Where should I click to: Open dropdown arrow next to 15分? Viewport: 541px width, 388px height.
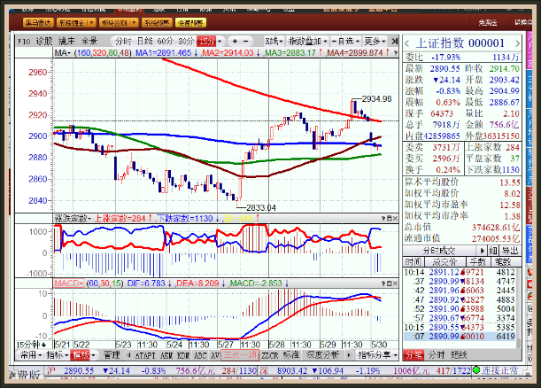pyautogui.click(x=220, y=42)
